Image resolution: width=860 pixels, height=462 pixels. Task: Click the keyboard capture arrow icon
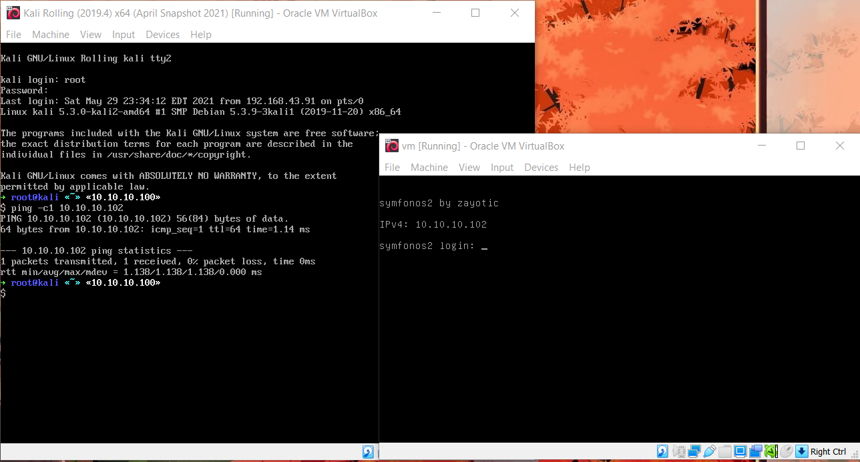[x=802, y=452]
